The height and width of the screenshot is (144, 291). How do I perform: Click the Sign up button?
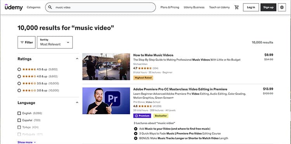tap(268, 7)
